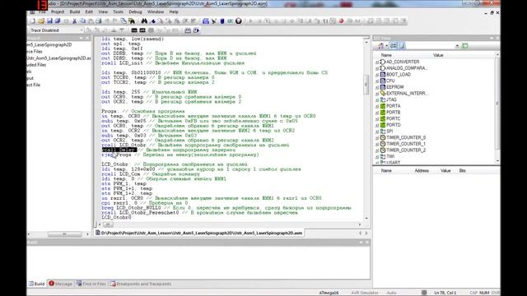Open the Window menu
The image size is (527, 296).
pyautogui.click(x=156, y=12)
